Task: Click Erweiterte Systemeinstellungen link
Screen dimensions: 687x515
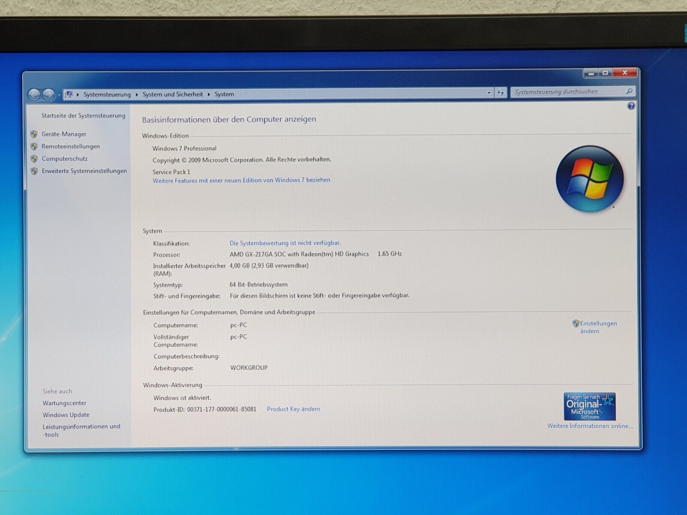Action: click(x=84, y=171)
